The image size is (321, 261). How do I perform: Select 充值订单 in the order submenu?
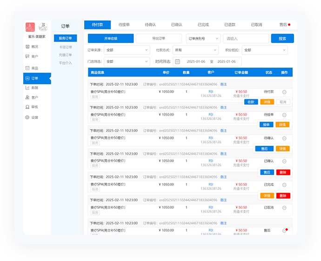click(x=65, y=55)
